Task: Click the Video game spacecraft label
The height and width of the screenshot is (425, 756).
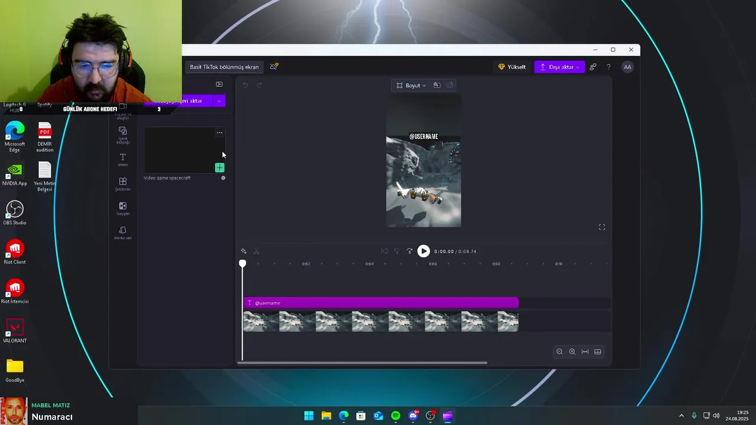Action: click(167, 178)
